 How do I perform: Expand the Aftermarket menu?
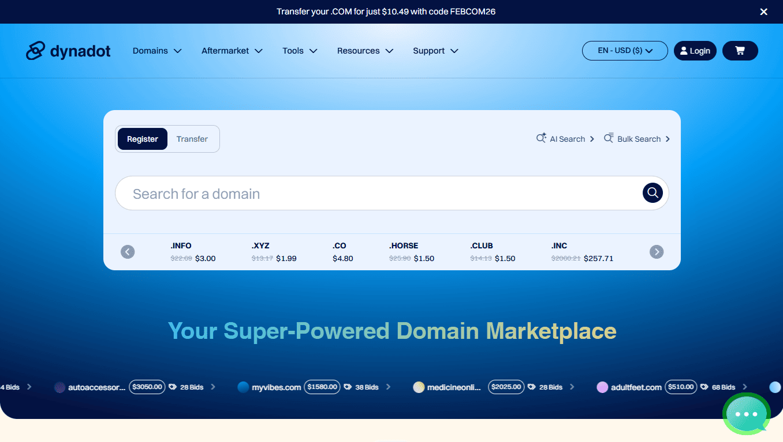[x=232, y=51]
